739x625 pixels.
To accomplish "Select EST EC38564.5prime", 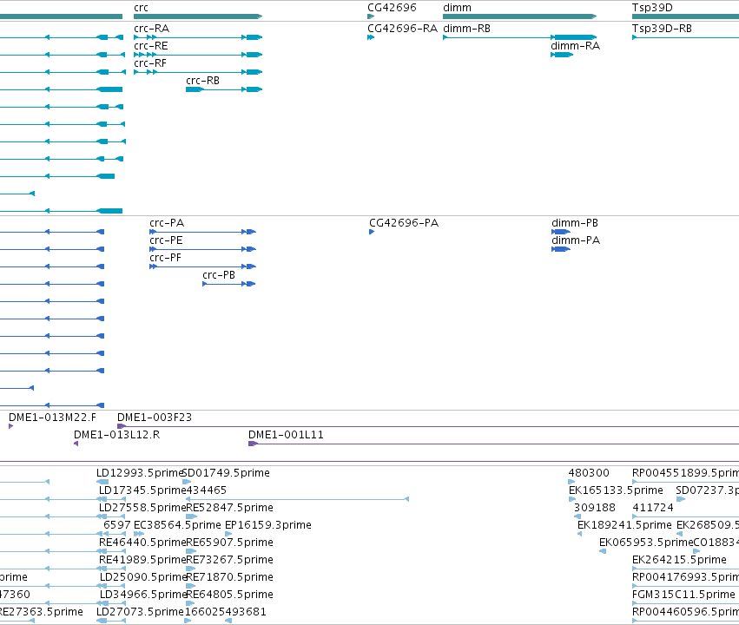I will point(177,525).
